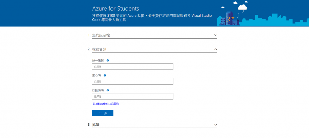
Task: Click the 愛心碼 field label
Action: 96,75
